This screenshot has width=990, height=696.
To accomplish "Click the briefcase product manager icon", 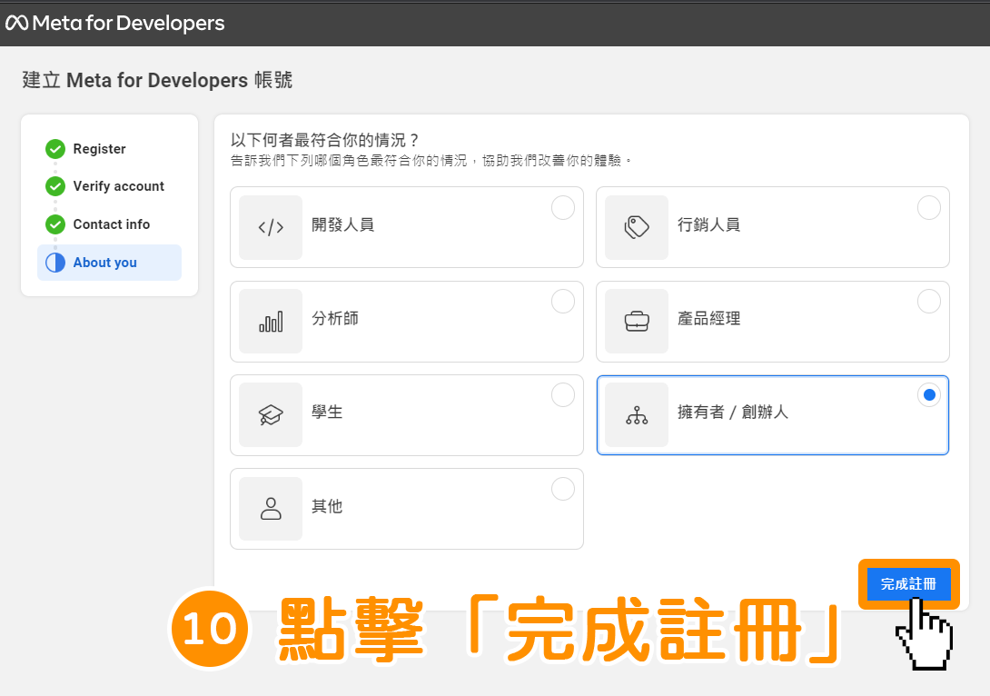I will point(637,322).
